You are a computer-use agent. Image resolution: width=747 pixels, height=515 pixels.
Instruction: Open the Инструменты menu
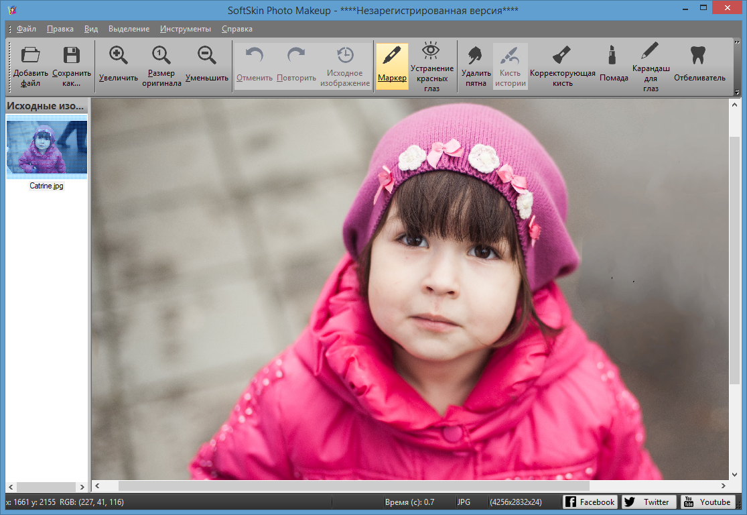pos(186,29)
